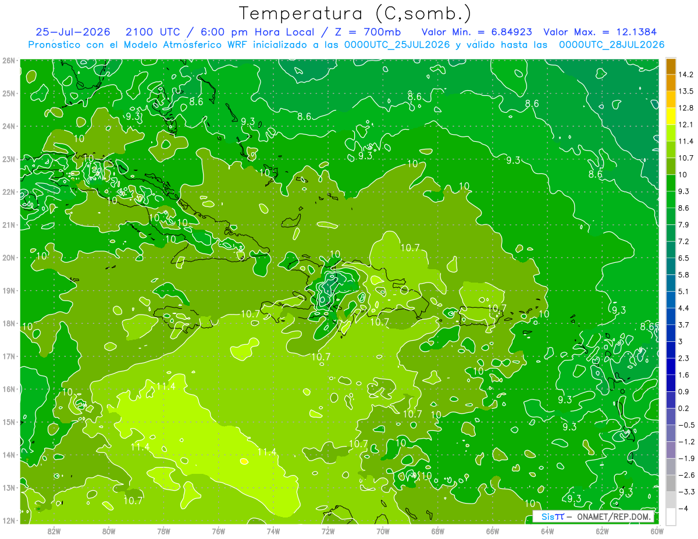Select the "Z = 700mb" level text

point(365,31)
